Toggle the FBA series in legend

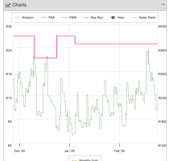coord(48,18)
